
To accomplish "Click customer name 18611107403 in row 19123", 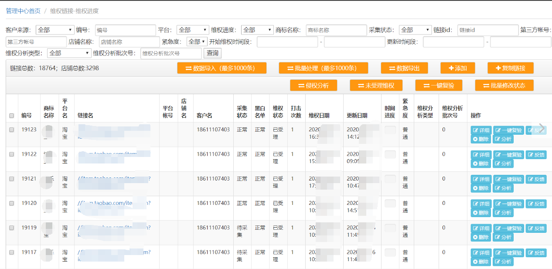I will tap(213, 129).
